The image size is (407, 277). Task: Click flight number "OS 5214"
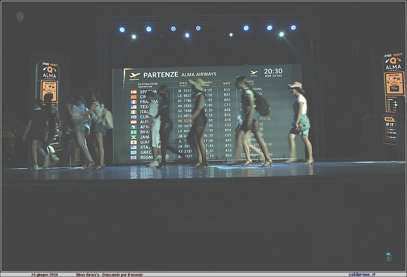(185, 121)
